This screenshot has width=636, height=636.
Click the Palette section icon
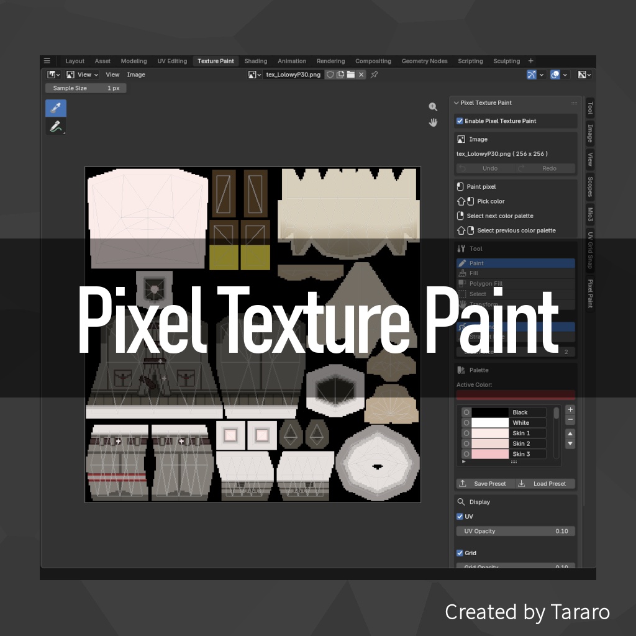pyautogui.click(x=461, y=370)
